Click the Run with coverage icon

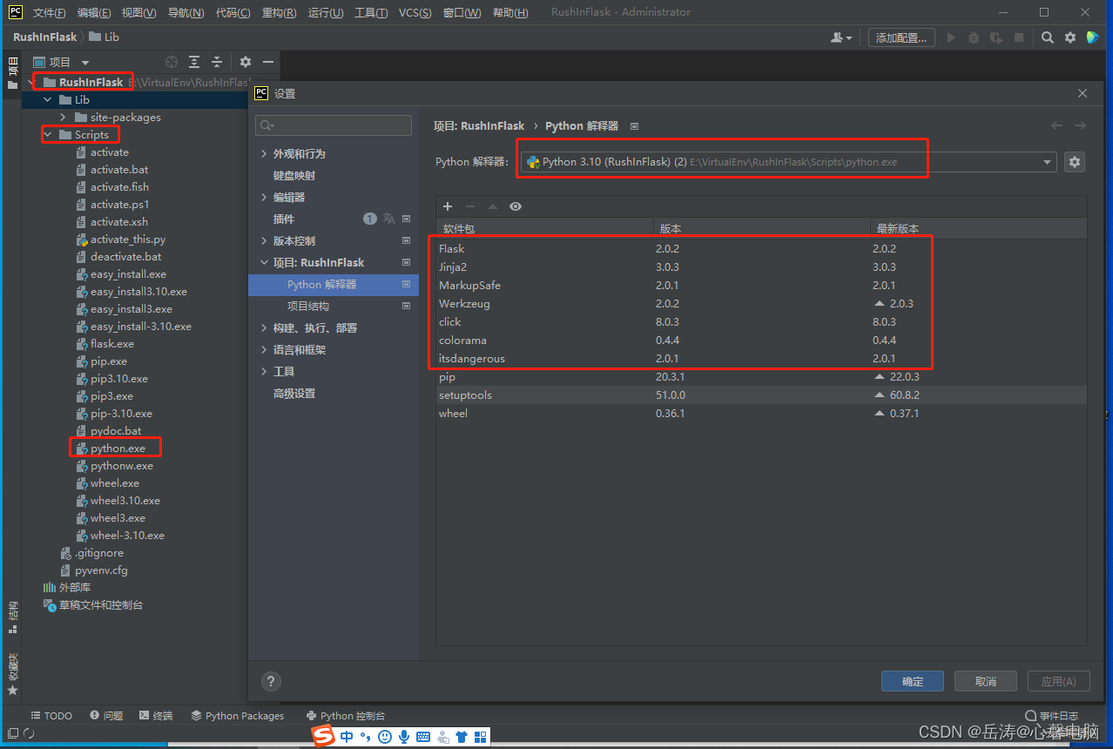996,37
